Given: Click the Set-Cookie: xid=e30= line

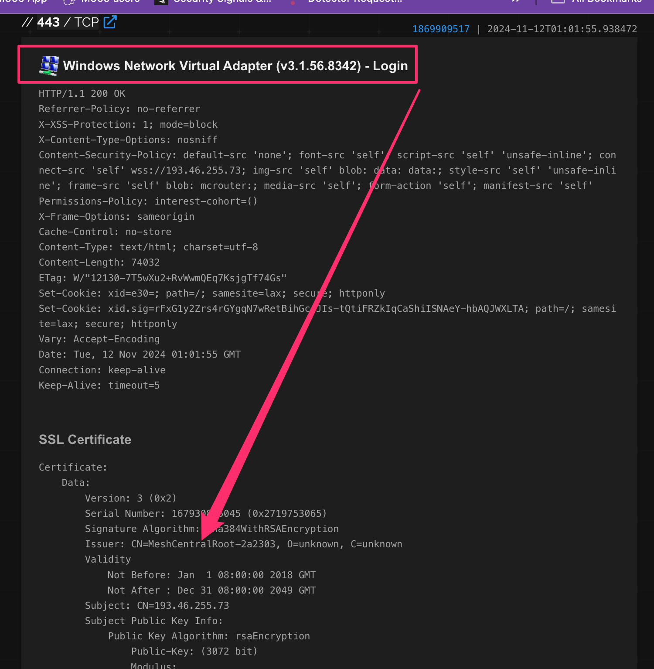Looking at the screenshot, I should pos(212,294).
